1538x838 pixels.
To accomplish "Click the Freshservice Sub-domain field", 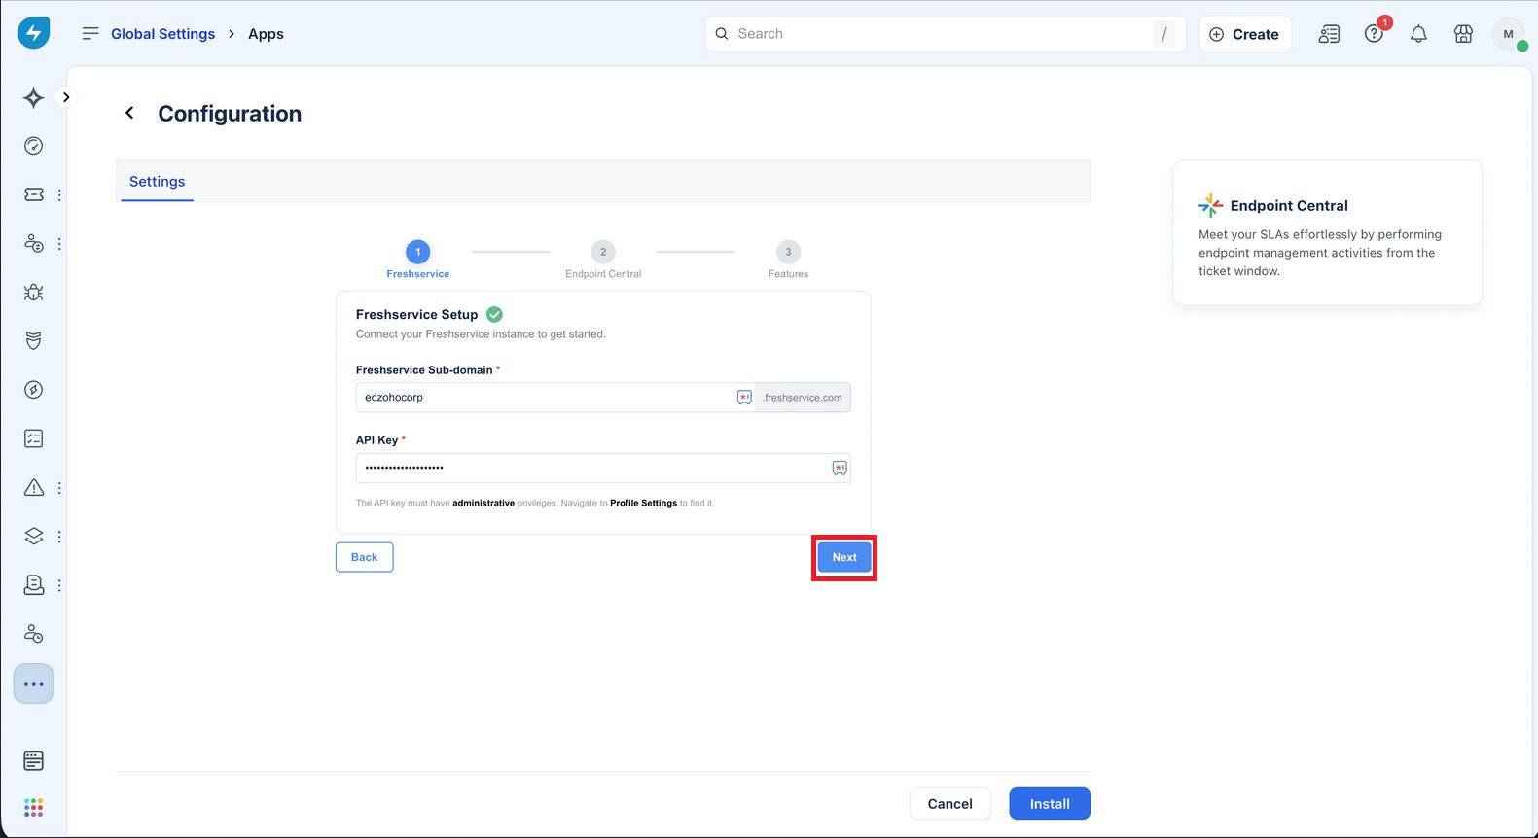I will tap(554, 397).
